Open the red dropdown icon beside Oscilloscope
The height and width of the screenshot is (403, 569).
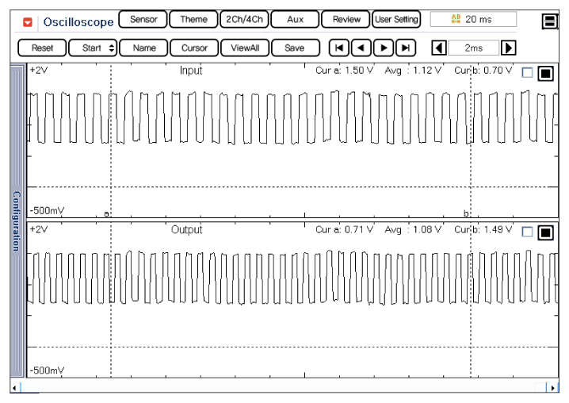click(x=28, y=22)
